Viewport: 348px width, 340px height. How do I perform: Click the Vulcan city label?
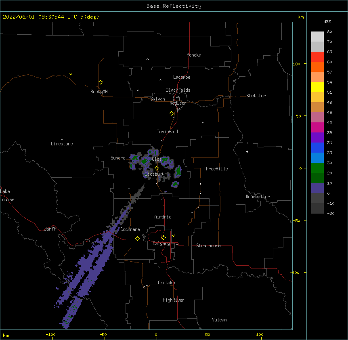(x=219, y=320)
